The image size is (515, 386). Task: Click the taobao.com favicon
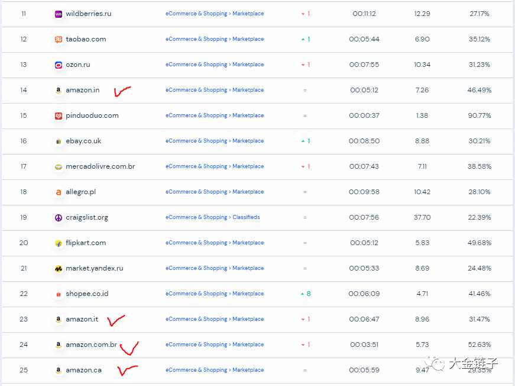pos(59,40)
